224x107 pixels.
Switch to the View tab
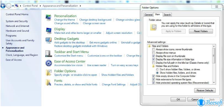click(157, 14)
